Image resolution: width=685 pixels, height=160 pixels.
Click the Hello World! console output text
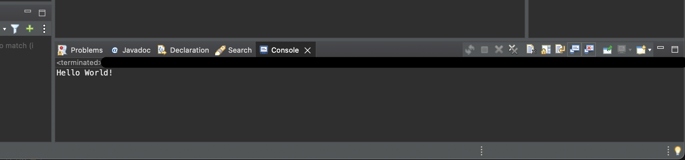point(85,73)
